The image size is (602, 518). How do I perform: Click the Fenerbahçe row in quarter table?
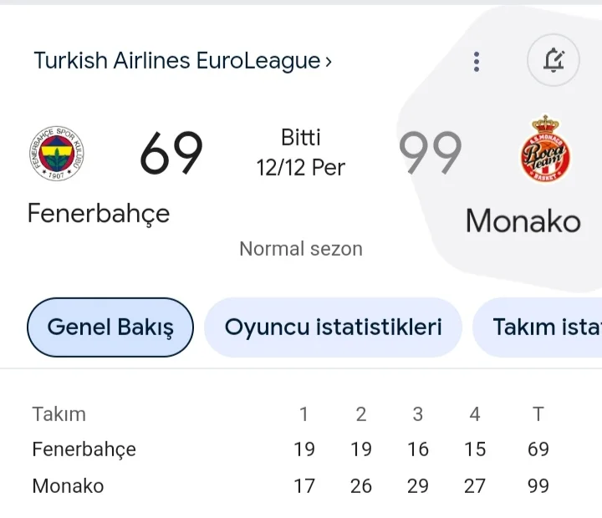84,449
